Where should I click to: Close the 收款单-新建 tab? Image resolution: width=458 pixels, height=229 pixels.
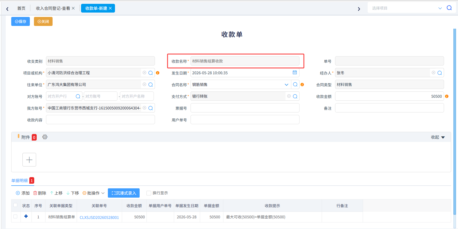pyautogui.click(x=110, y=8)
